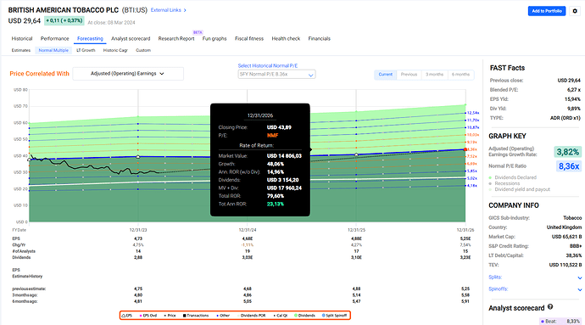Open the Fiscal fitness tab

(249, 38)
